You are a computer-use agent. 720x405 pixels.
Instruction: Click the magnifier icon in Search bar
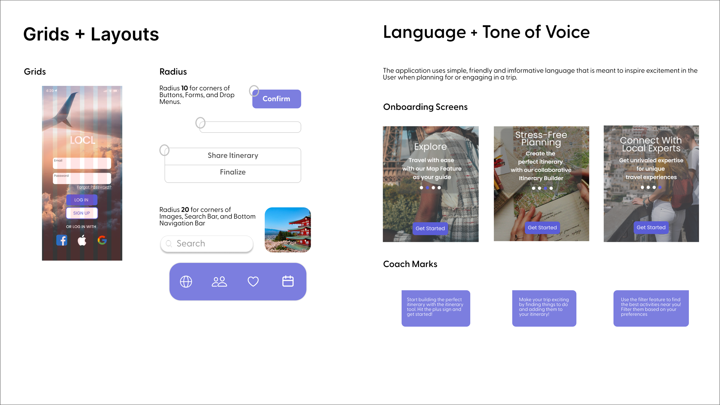pos(169,244)
